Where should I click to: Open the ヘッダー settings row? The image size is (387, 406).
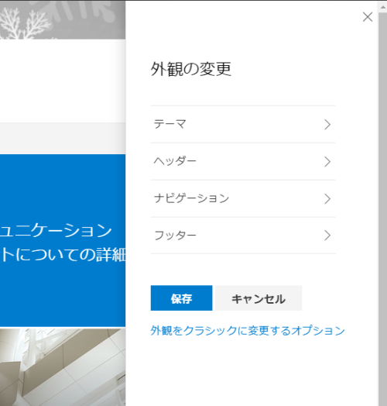tap(243, 161)
